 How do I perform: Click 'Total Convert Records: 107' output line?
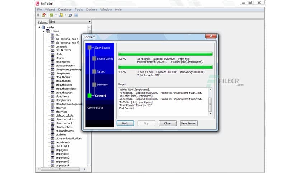coord(135,105)
